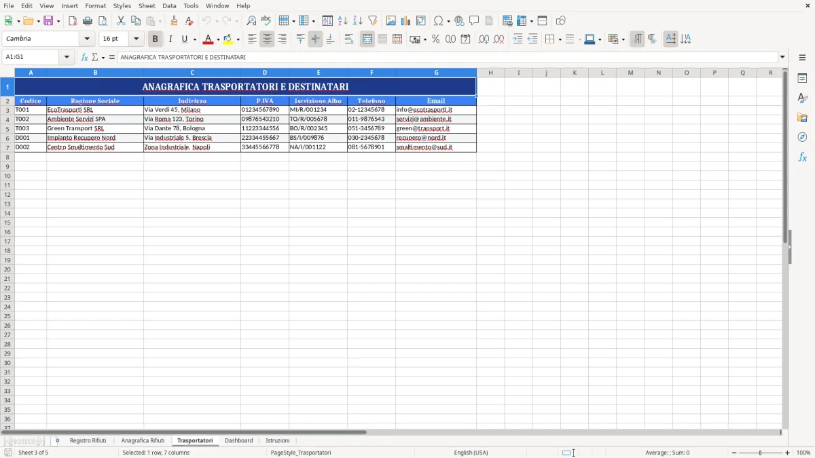The height and width of the screenshot is (458, 815).
Task: Open the Data menu
Action: point(169,5)
